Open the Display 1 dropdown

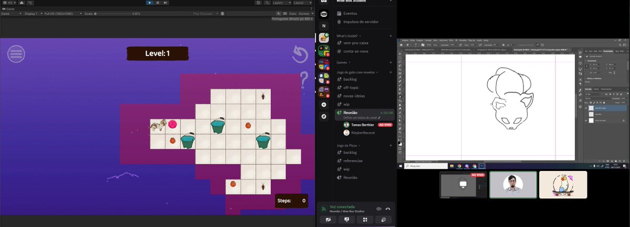click(x=33, y=14)
